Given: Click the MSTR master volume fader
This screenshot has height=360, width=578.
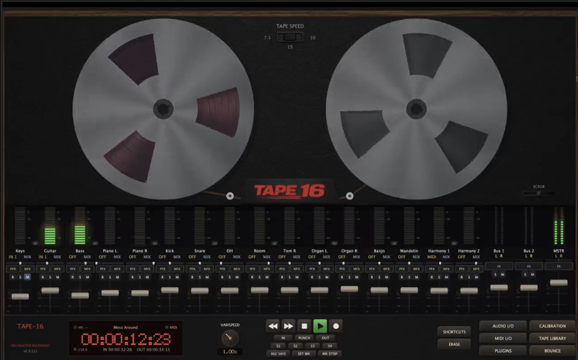Looking at the screenshot, I should tap(559, 283).
